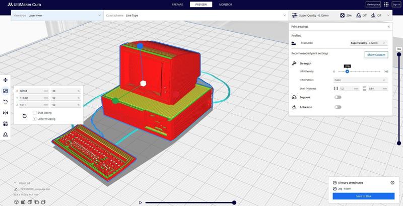This screenshot has height=206, width=403.
Task: Click the Sign in button
Action: 396,5
